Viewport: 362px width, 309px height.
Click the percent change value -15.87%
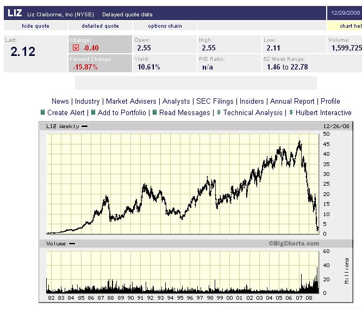click(x=85, y=67)
